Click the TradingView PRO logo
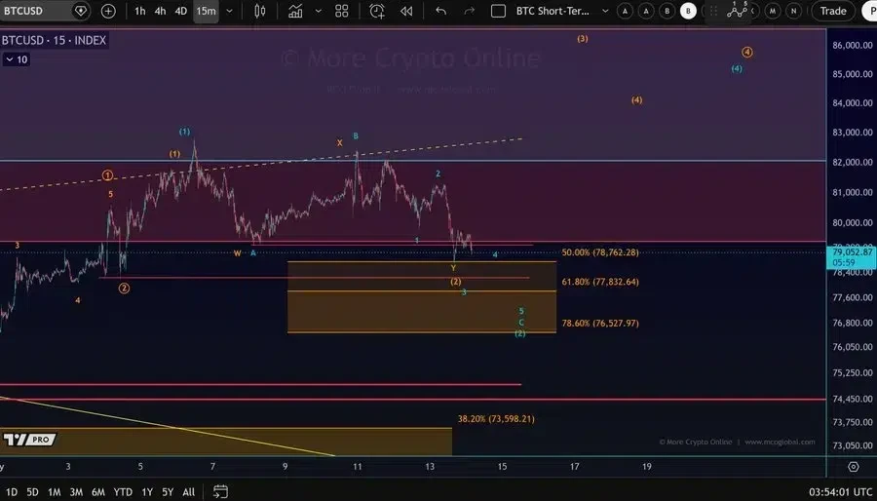877x501 pixels. (28, 440)
